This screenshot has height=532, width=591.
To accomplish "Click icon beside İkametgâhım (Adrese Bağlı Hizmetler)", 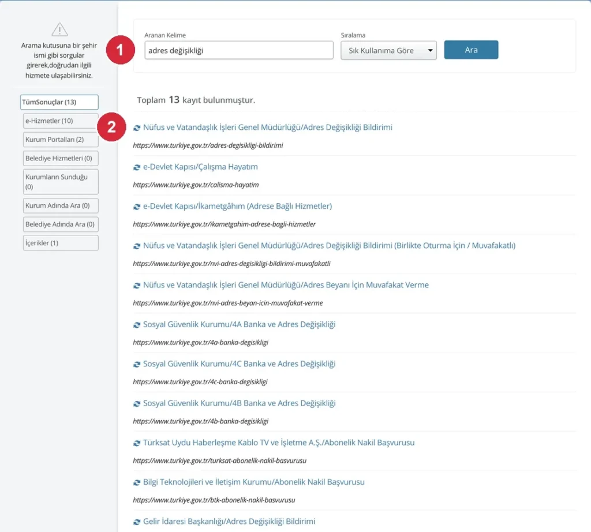I will (137, 207).
